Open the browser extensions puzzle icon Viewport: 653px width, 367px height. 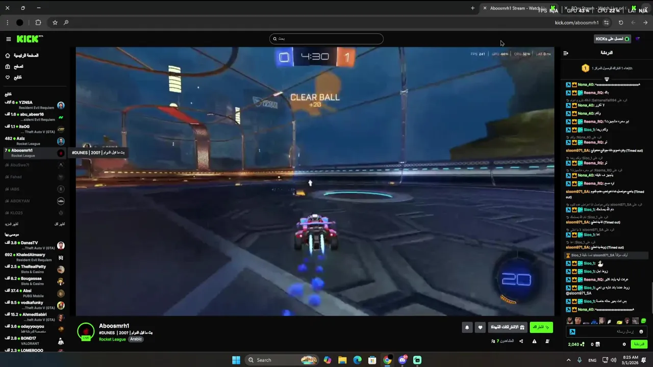click(38, 22)
